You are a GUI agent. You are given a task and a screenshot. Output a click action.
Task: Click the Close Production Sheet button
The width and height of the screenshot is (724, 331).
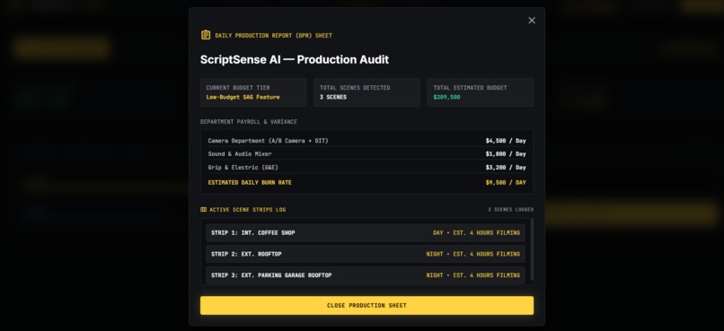pos(366,306)
